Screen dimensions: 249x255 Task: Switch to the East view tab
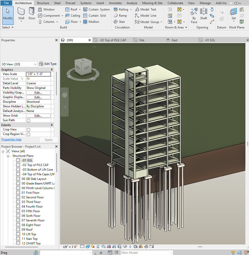[x=174, y=40]
